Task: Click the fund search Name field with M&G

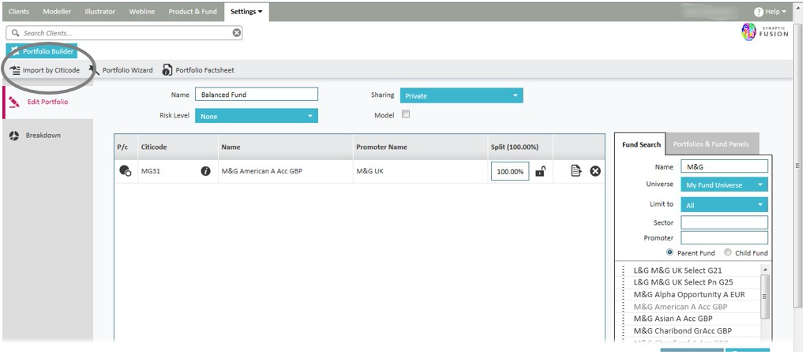Action: (724, 166)
